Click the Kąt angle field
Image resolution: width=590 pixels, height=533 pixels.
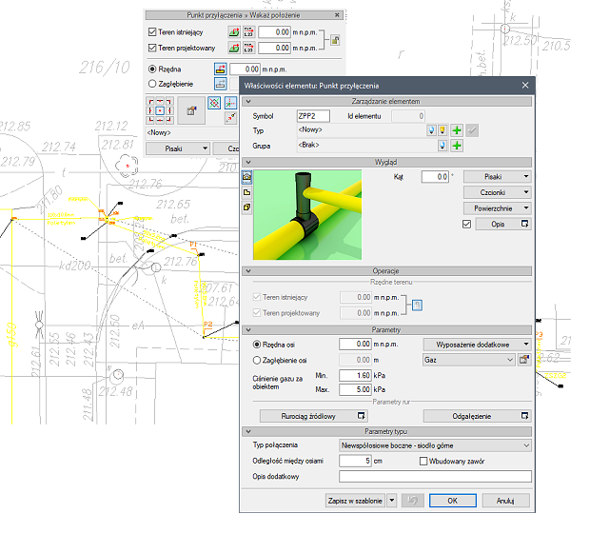click(435, 177)
